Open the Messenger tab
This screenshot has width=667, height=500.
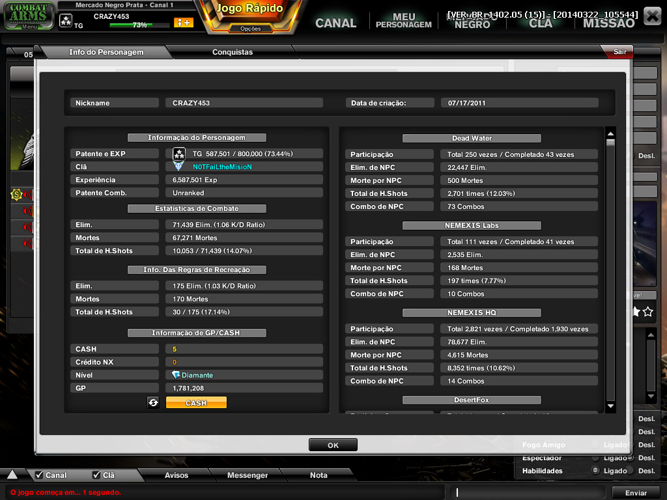[248, 475]
